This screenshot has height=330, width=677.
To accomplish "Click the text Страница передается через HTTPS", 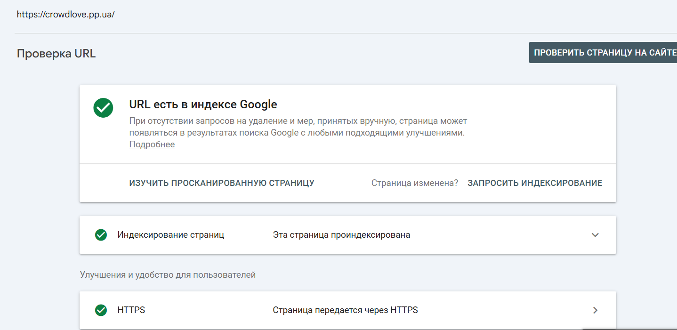I will pos(345,310).
